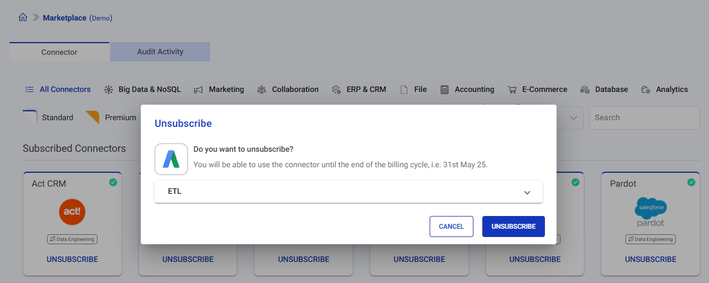Switch to Audit Activity tab
Viewport: 709px width, 283px height.
(160, 52)
